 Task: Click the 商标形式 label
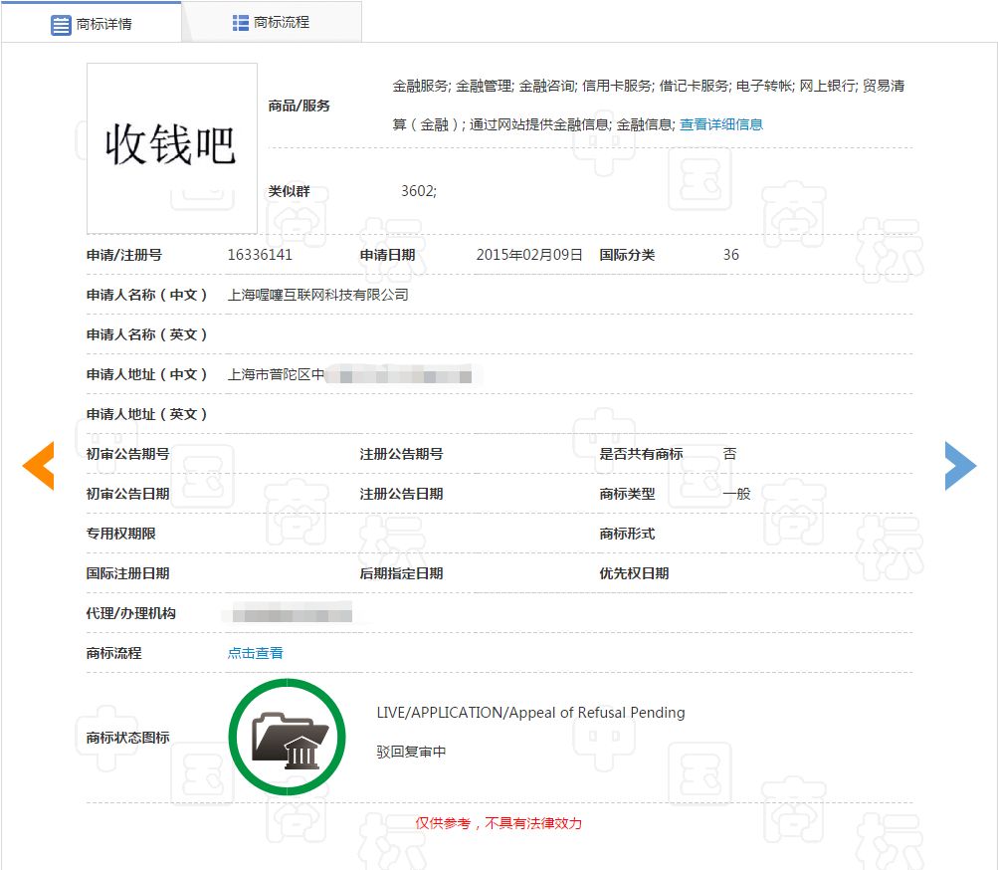pos(627,534)
